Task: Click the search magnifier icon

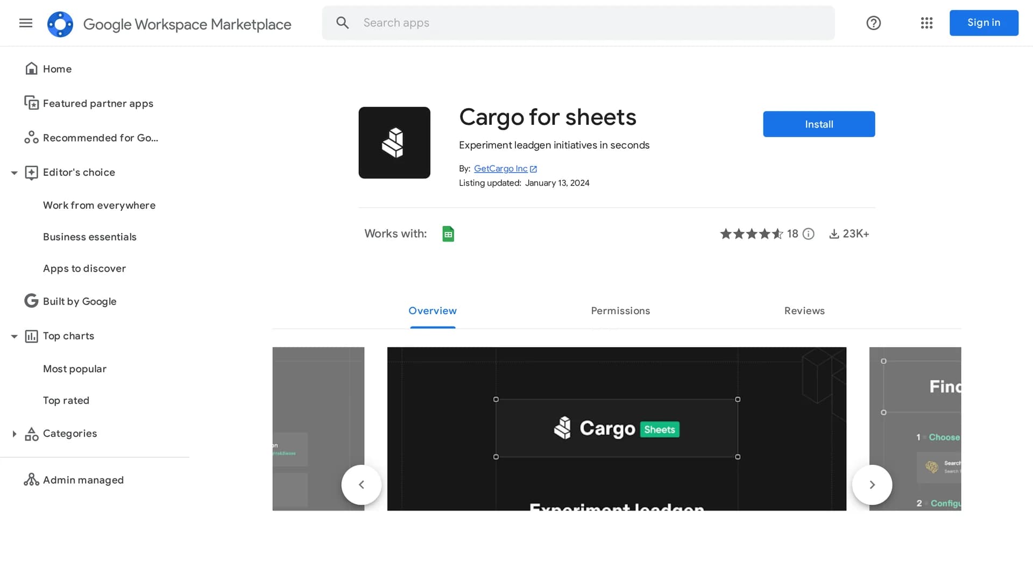Action: tap(343, 23)
